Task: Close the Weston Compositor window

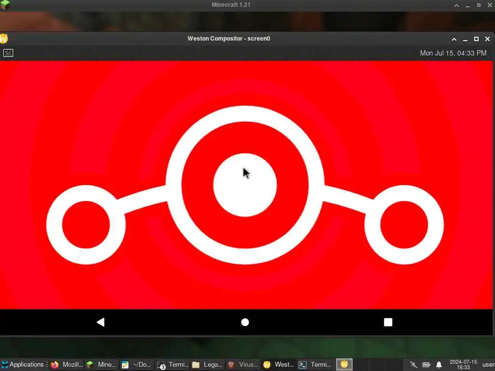Action: click(x=487, y=39)
